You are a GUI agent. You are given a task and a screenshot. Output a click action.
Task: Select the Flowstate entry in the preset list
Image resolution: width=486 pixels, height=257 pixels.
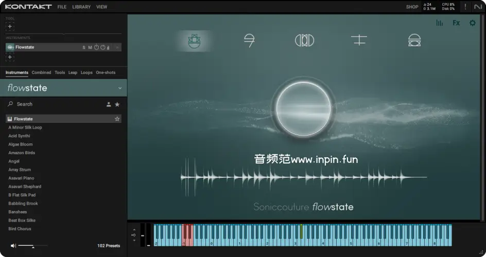[63, 119]
